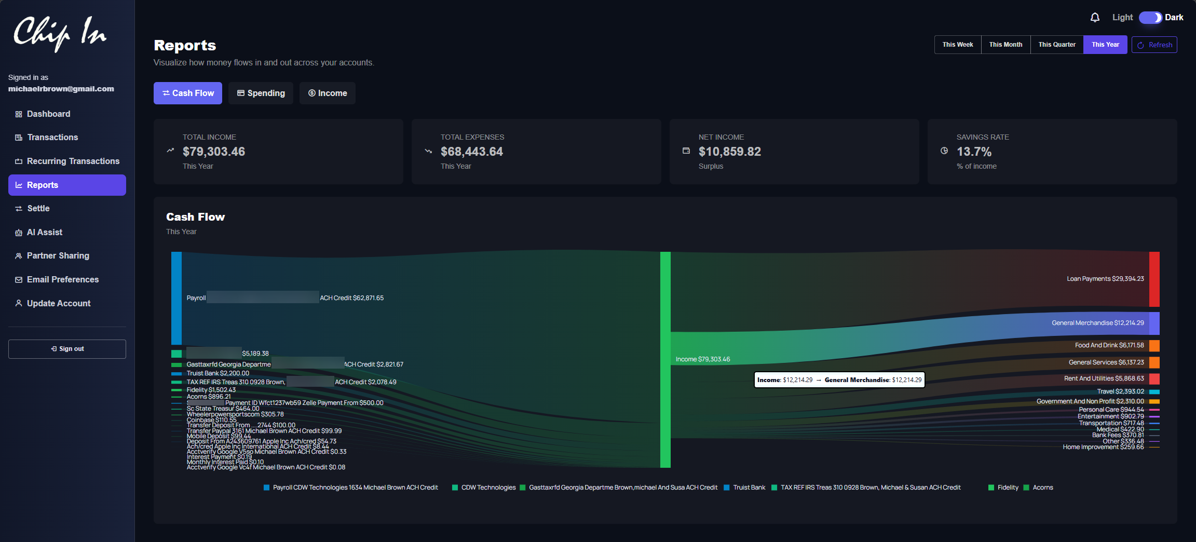Click the TAX REF IRS legend entry
The image size is (1196, 542).
[866, 487]
